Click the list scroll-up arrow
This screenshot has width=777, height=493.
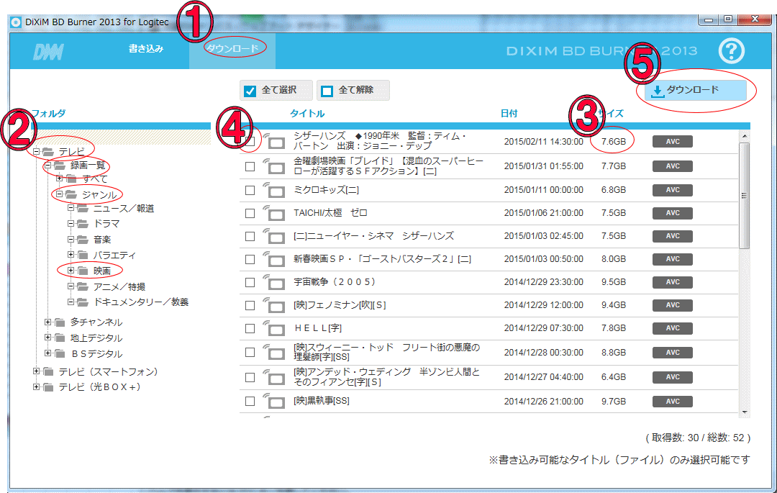point(744,136)
